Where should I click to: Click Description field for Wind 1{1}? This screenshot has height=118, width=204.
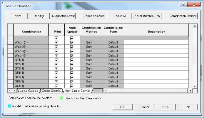click(156, 42)
